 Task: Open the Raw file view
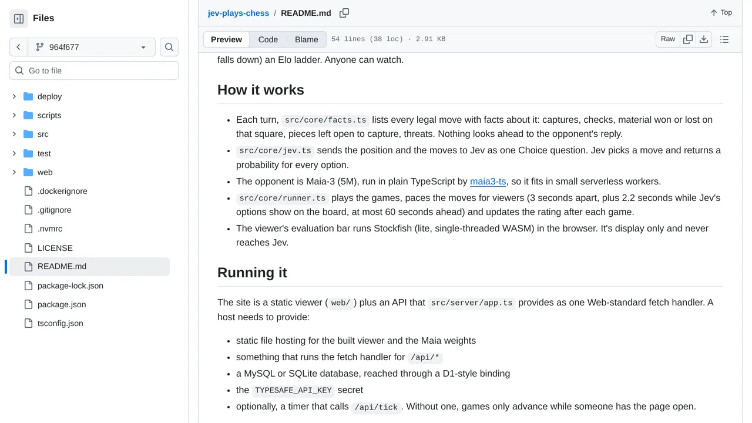point(668,39)
